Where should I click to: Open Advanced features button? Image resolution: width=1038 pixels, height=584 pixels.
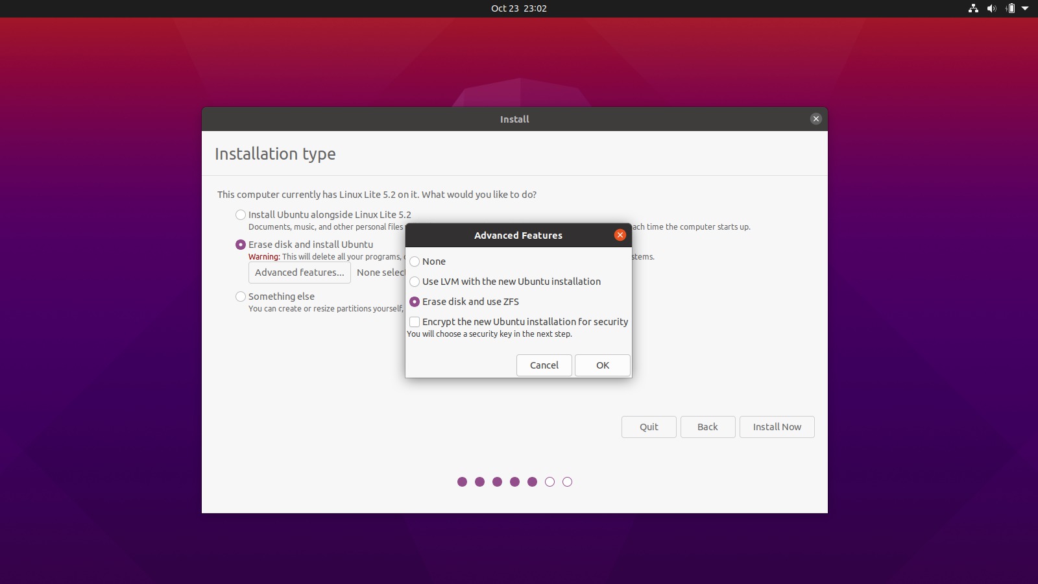pyautogui.click(x=300, y=273)
